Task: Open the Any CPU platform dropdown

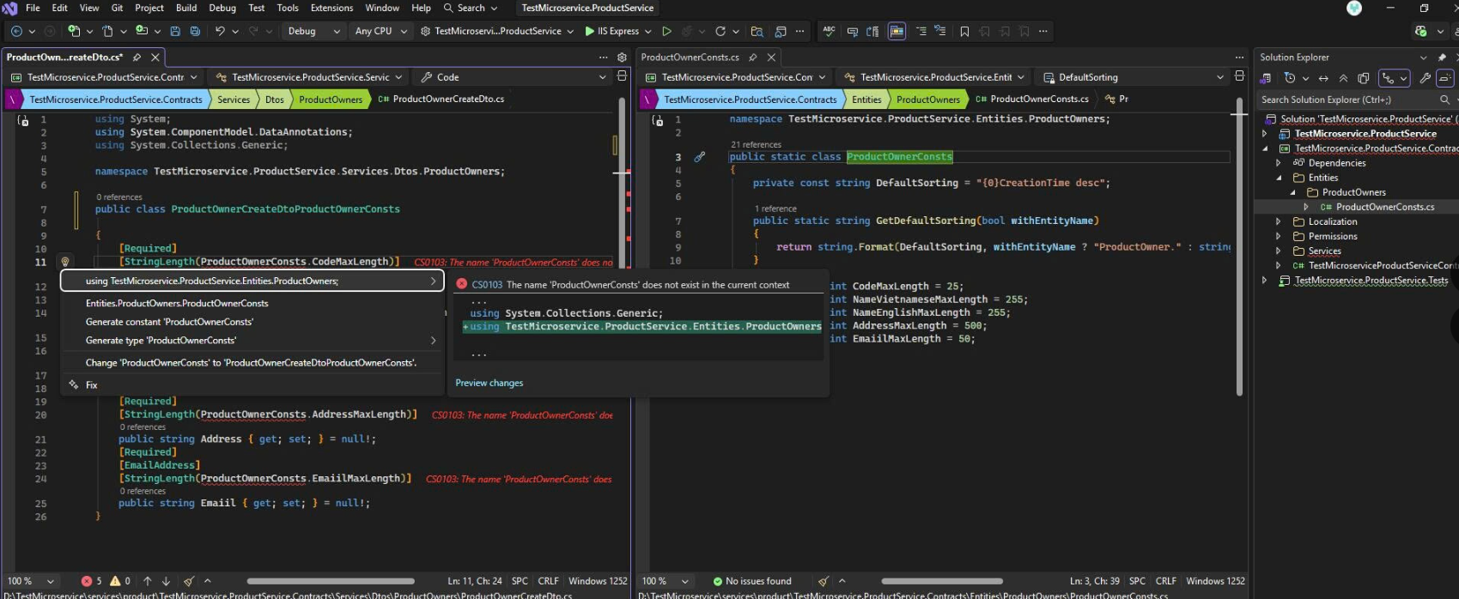Action: pos(380,31)
